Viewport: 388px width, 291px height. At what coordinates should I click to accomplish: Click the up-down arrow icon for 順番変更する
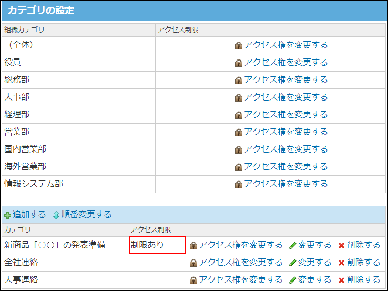(x=56, y=215)
